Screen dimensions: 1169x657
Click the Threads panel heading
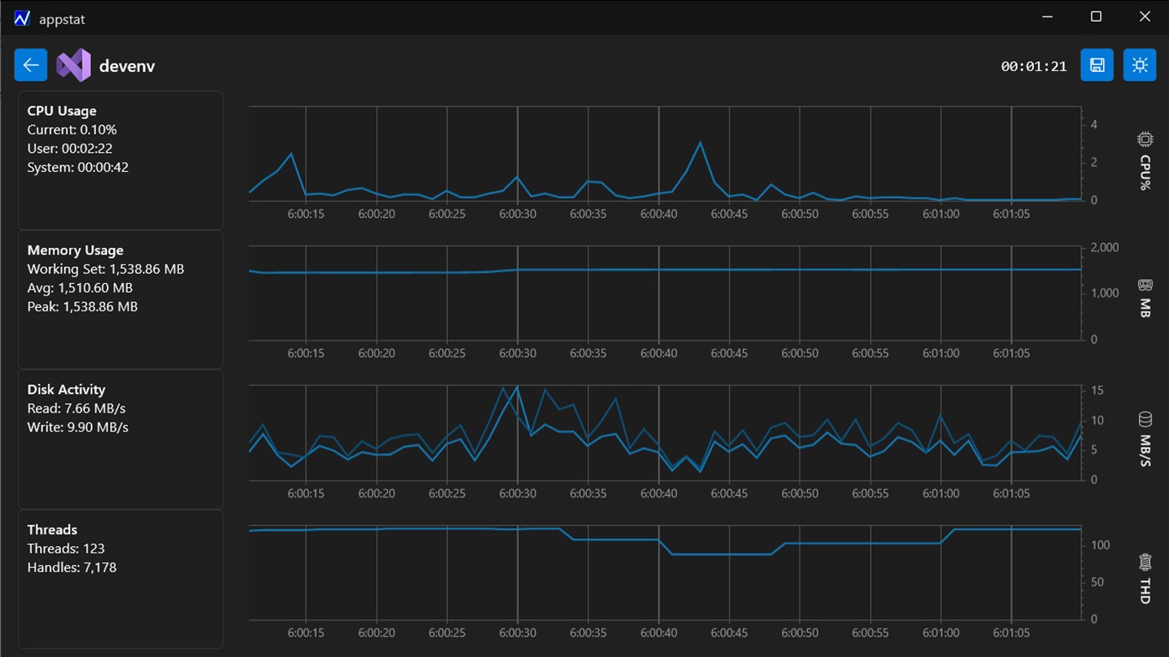pyautogui.click(x=52, y=529)
